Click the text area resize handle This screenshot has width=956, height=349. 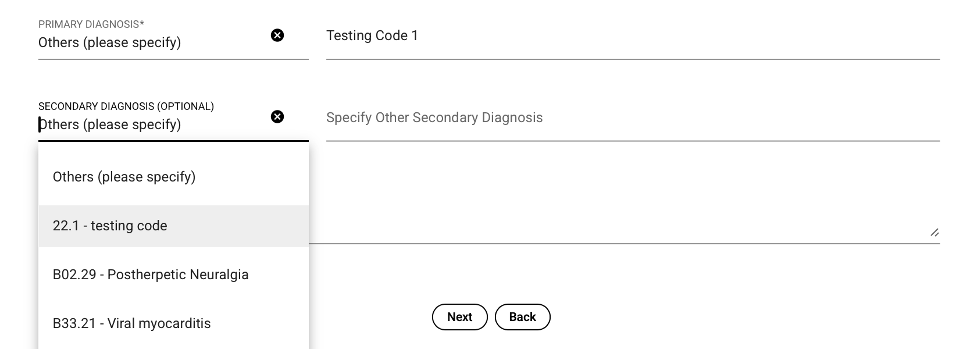point(934,233)
